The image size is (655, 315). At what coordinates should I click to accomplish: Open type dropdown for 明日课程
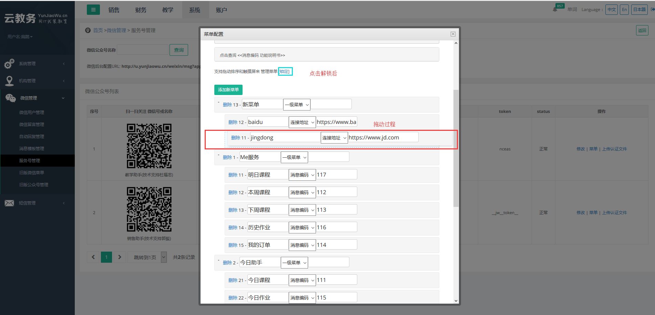302,175
